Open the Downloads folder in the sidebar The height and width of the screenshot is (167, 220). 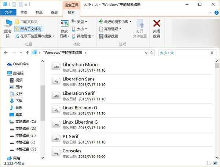click(16, 101)
